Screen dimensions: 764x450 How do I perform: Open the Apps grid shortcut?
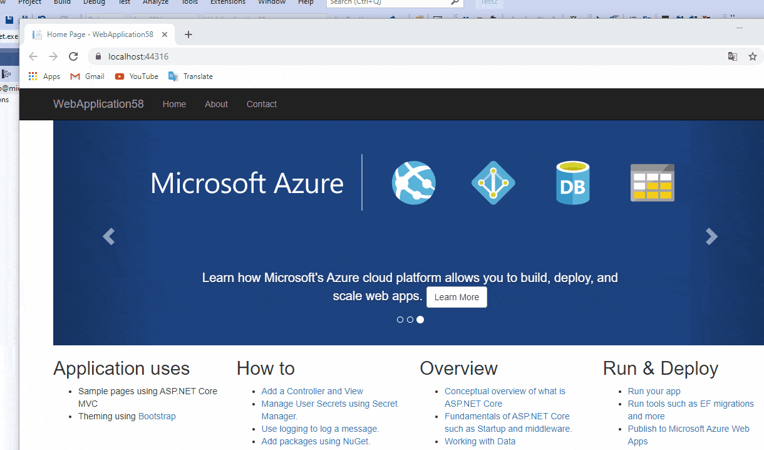point(44,76)
